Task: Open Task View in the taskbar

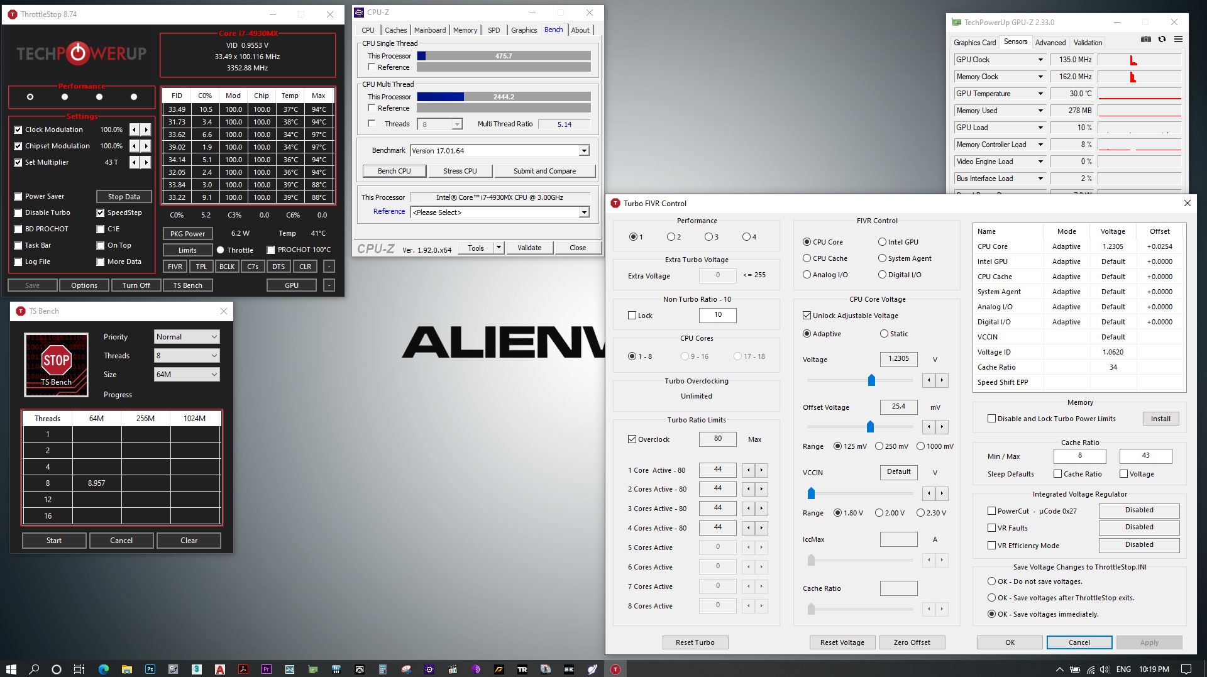Action: click(x=79, y=669)
